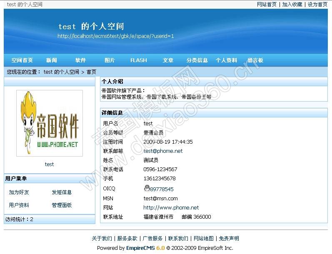Viewport: 332px width, 254px height.
Task: Open the FLASH navigation tab
Action: click(139, 60)
